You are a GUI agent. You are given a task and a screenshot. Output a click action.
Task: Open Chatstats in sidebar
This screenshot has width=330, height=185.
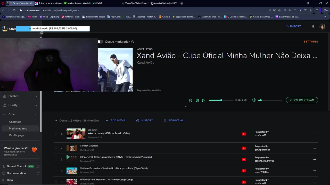(x=15, y=122)
